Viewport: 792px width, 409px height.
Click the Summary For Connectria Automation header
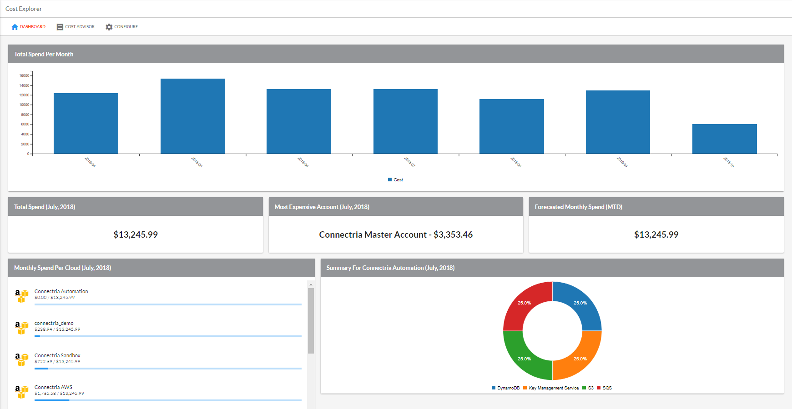tap(552, 268)
